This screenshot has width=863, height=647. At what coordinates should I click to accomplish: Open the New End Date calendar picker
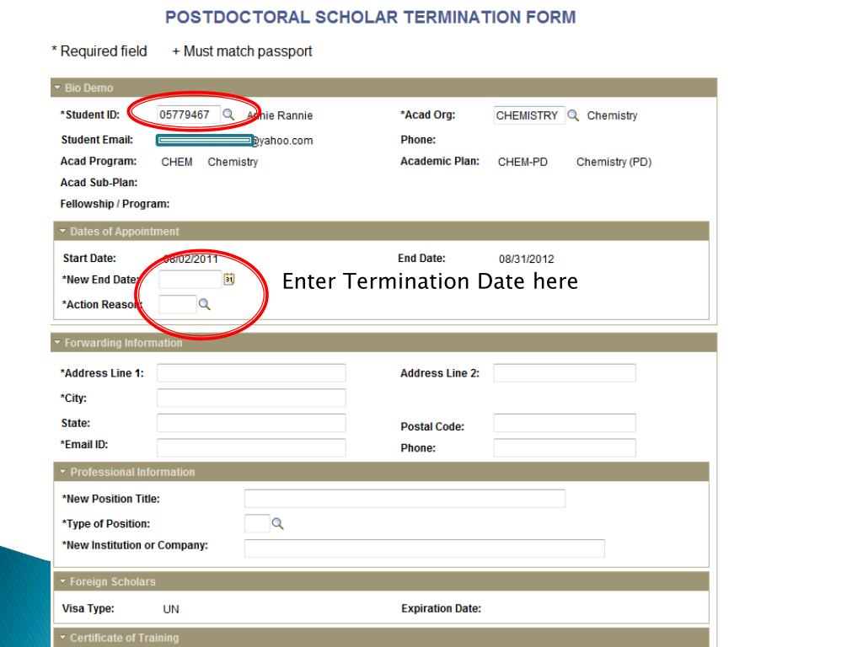[228, 280]
